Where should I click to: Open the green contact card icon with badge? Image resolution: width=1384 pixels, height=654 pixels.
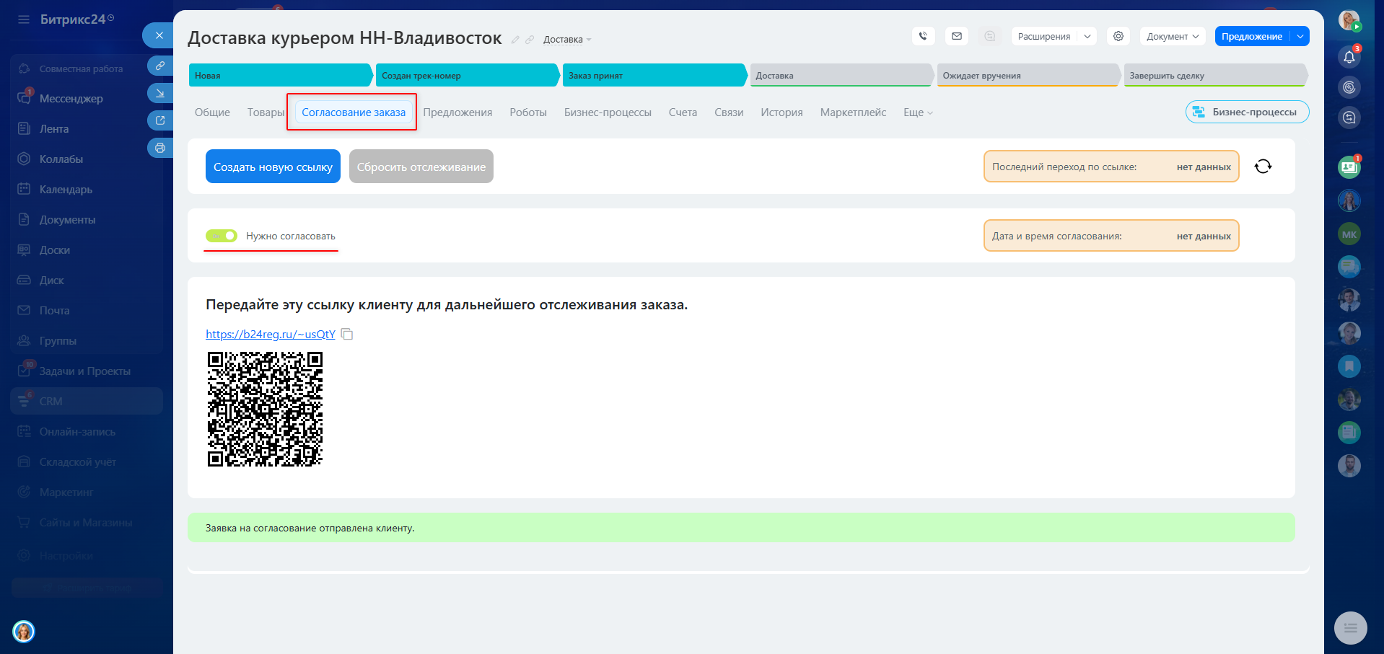(x=1349, y=167)
